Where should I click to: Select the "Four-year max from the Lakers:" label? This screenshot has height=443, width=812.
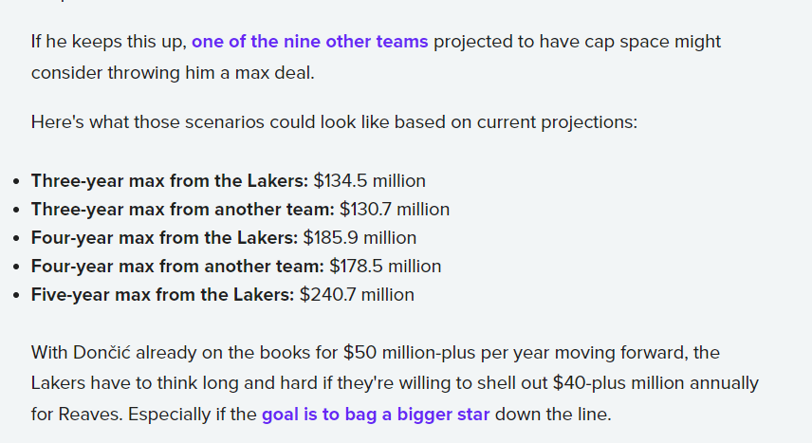(165, 237)
